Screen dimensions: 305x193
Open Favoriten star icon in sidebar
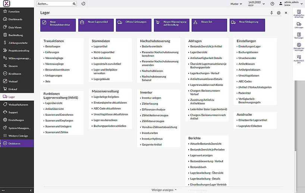[5, 12]
